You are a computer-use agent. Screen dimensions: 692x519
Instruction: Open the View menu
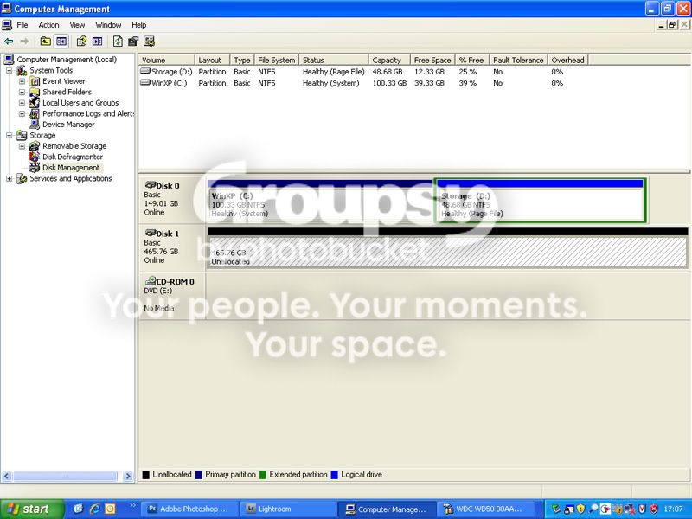[x=77, y=25]
